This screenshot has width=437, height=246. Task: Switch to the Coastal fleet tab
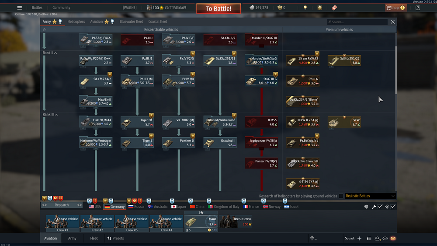point(158,21)
